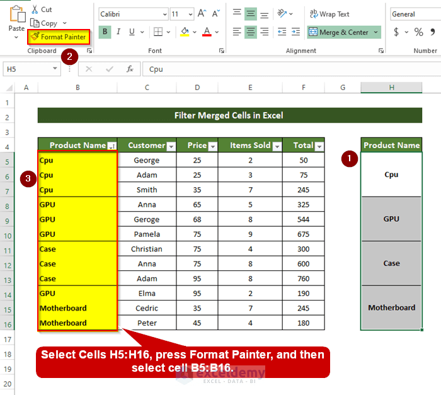441x395 pixels.
Task: Open Customer column filter dropdown
Action: [171, 146]
